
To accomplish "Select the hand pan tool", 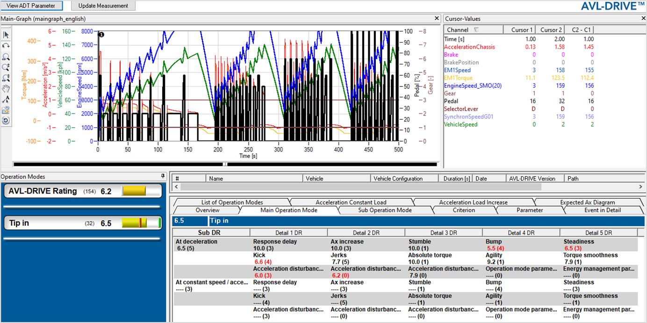I will [x=6, y=88].
